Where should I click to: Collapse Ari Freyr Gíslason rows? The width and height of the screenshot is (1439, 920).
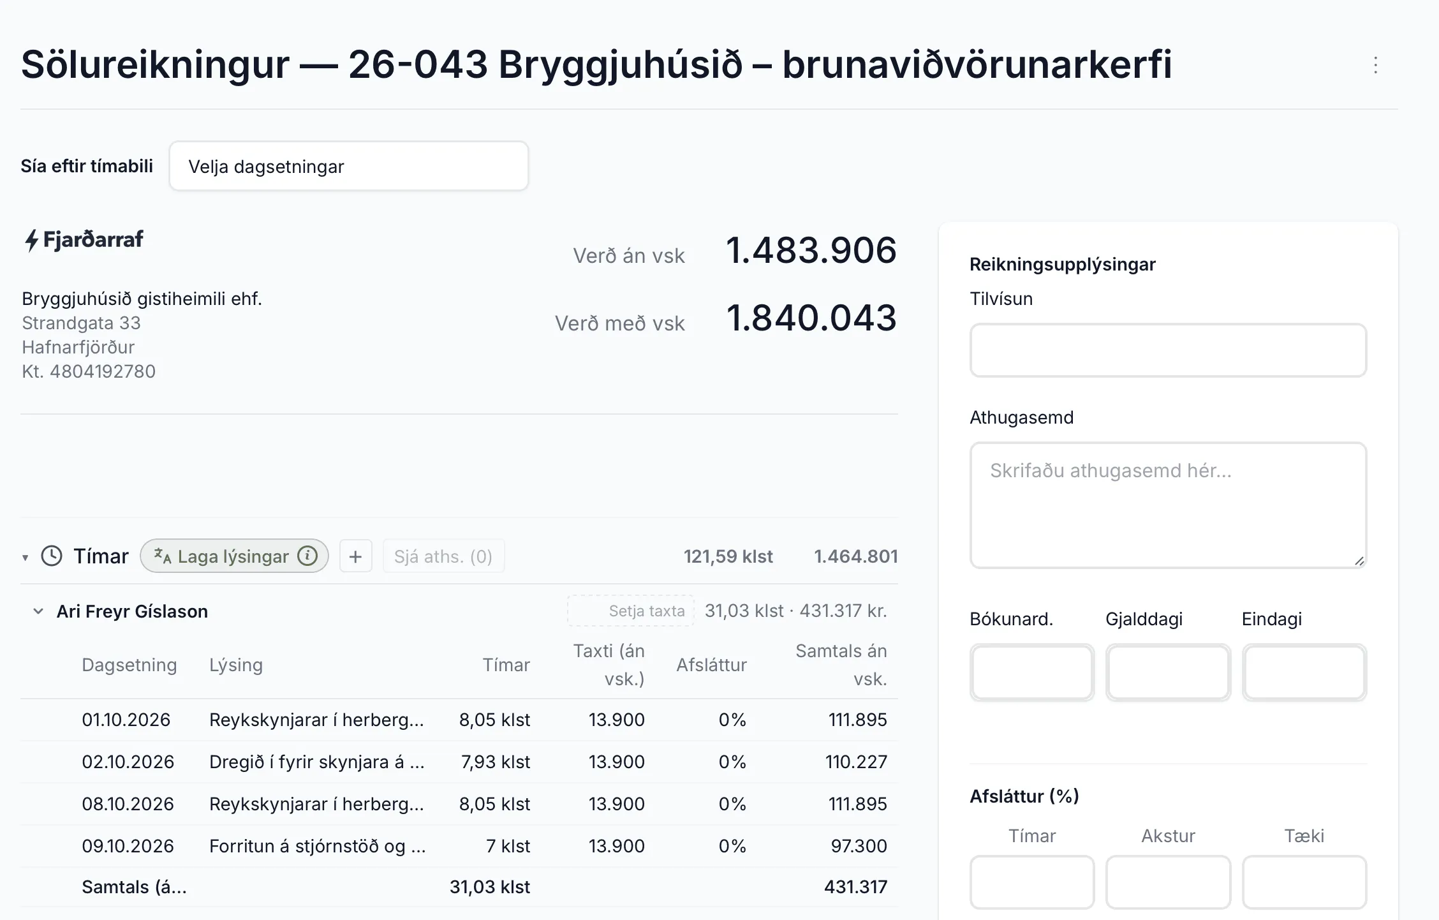click(38, 611)
